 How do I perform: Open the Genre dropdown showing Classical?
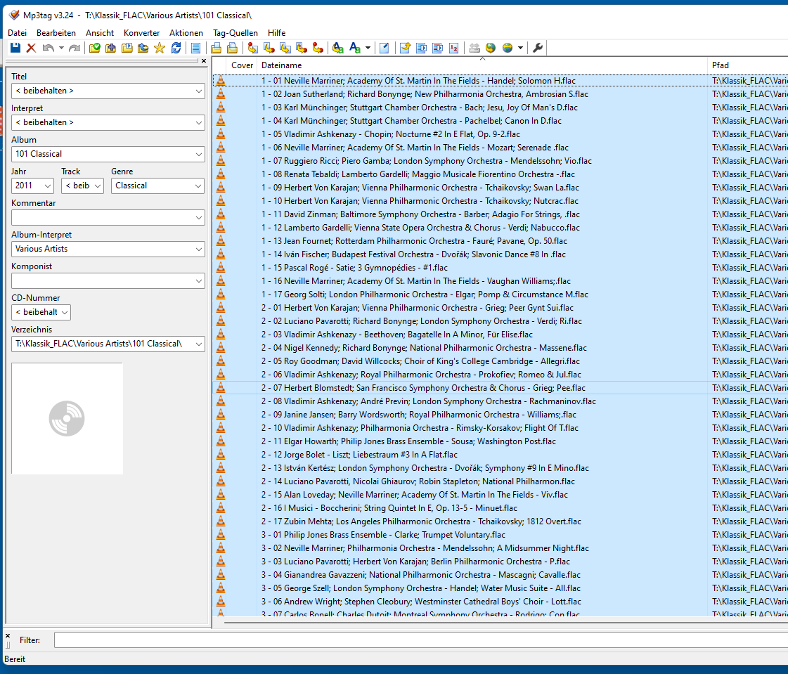click(x=198, y=186)
